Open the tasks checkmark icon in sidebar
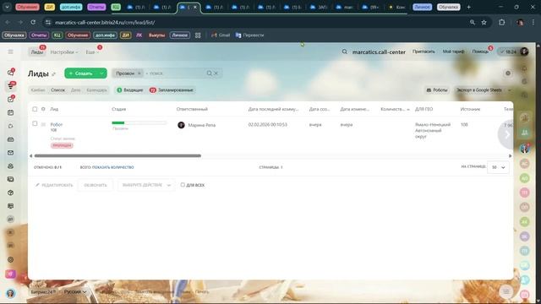 11,100
